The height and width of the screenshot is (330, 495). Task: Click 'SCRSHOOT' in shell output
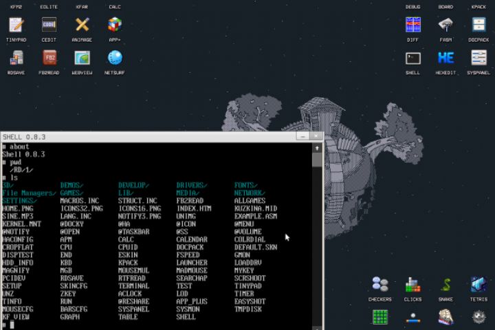click(250, 278)
